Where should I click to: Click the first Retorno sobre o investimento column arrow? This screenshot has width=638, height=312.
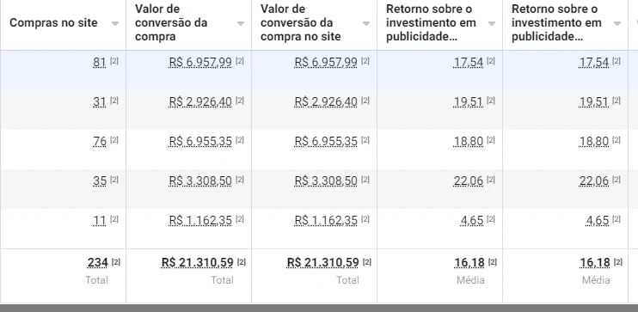492,23
